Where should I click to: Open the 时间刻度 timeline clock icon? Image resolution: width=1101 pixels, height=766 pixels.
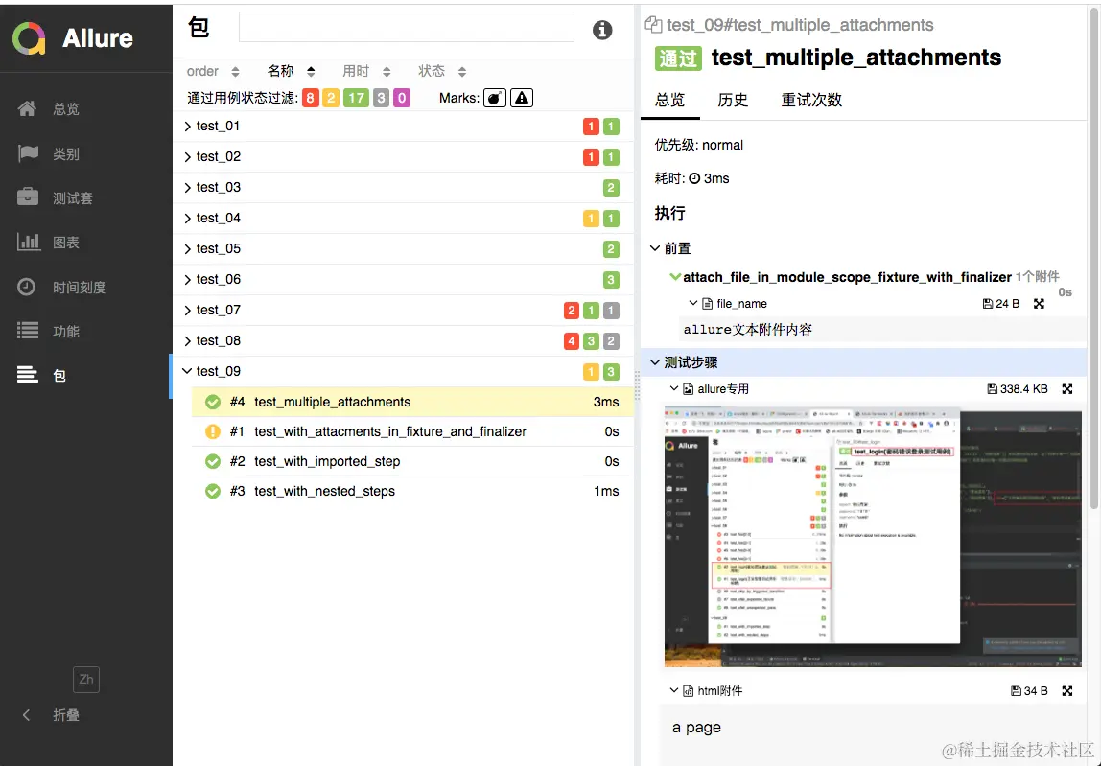click(27, 287)
